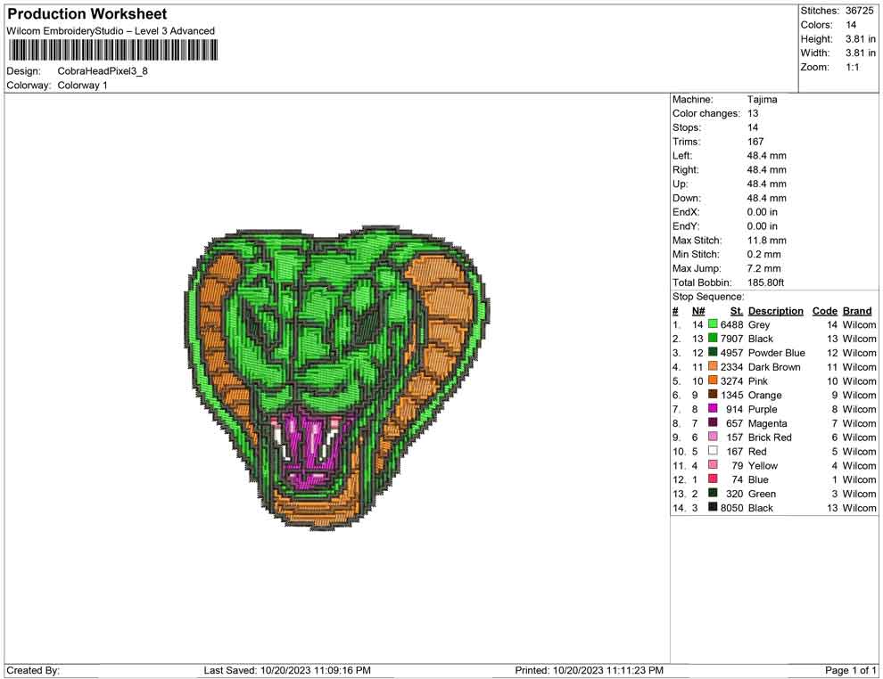Click stitch count '4957' in Powder Blue row
883x679 pixels.
click(x=731, y=353)
